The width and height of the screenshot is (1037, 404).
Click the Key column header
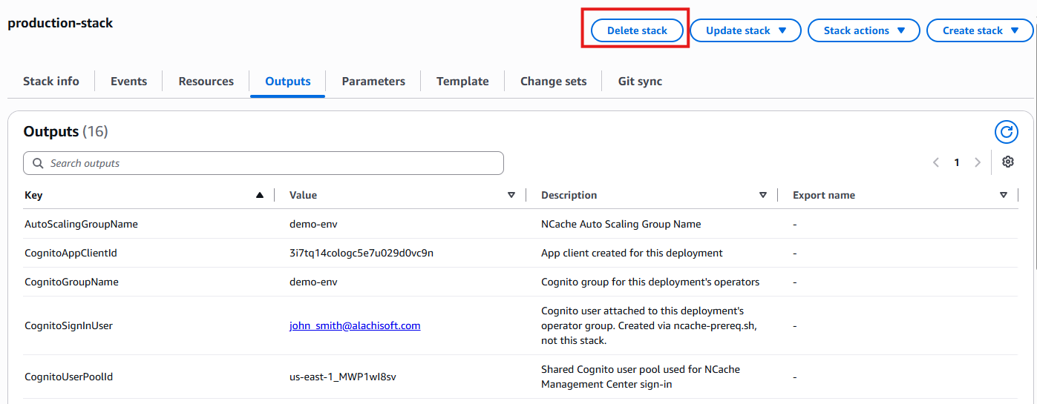click(x=33, y=195)
